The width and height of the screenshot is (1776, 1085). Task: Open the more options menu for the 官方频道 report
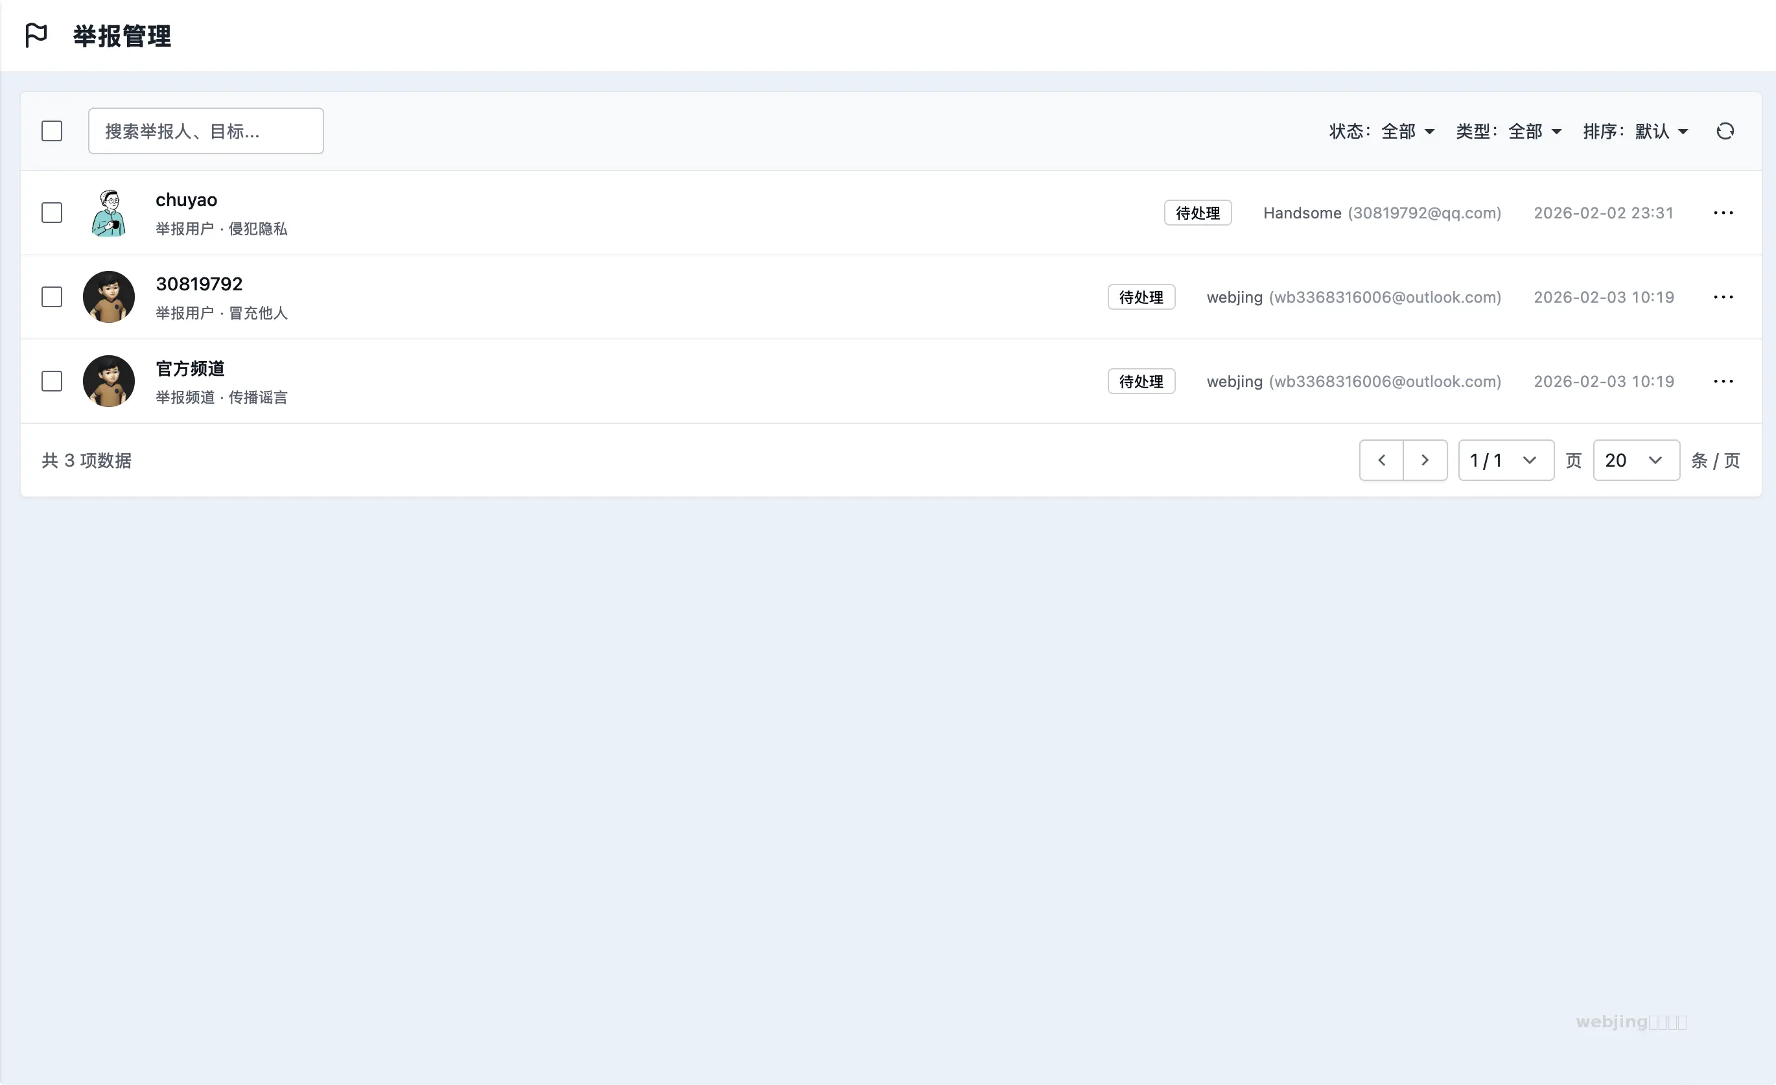(x=1723, y=381)
